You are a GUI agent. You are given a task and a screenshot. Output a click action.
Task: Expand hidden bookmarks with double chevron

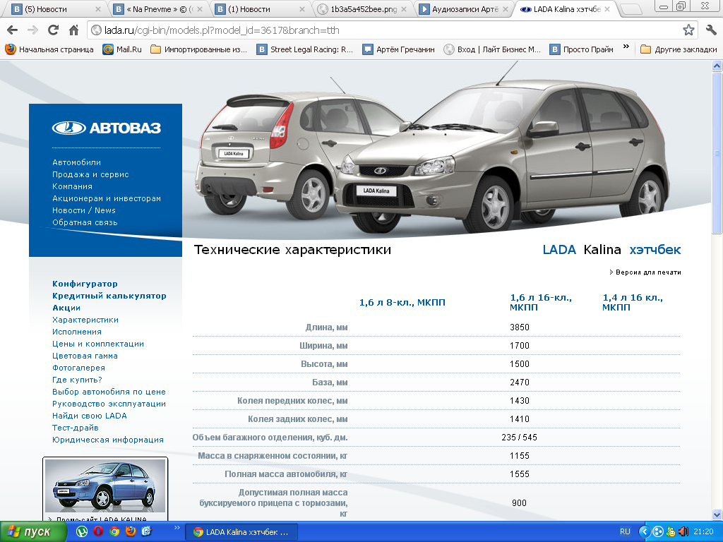tap(626, 47)
